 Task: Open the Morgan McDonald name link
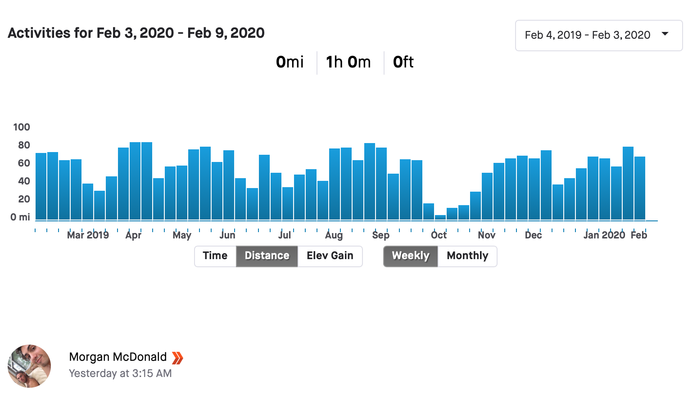pyautogui.click(x=118, y=357)
